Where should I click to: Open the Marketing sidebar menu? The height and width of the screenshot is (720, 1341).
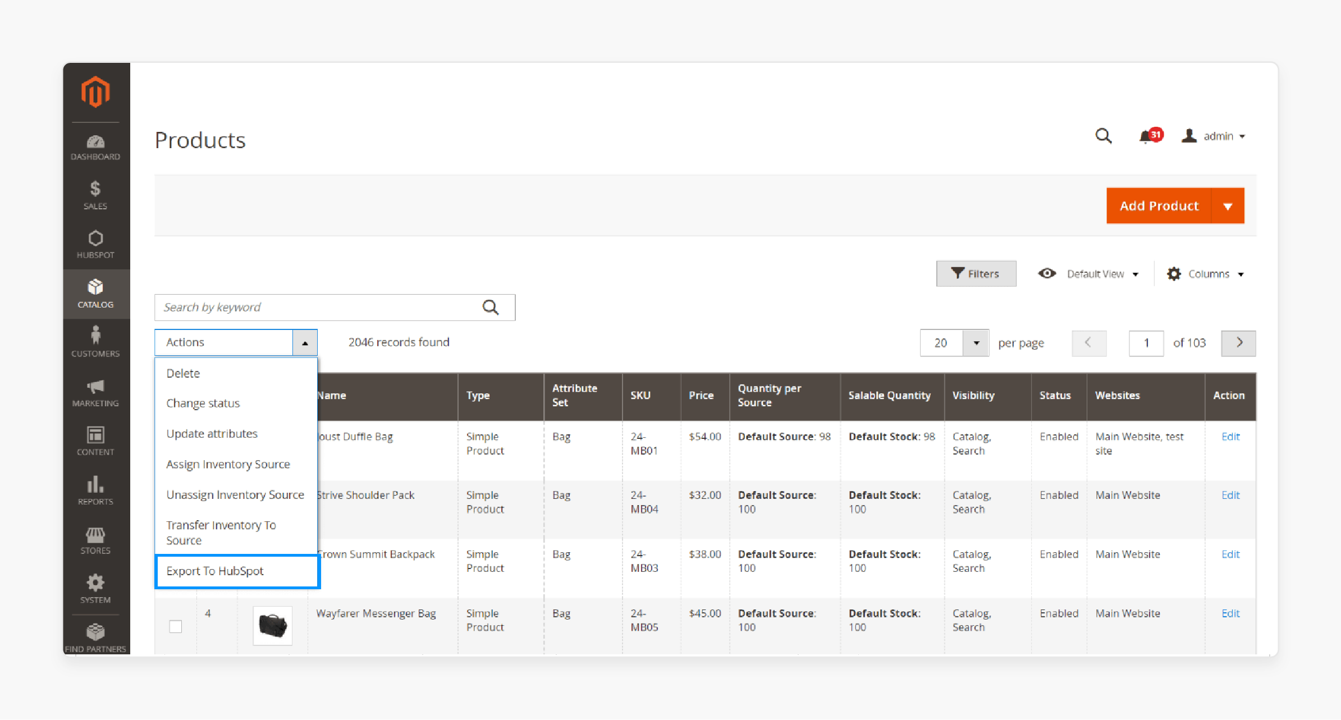point(95,393)
